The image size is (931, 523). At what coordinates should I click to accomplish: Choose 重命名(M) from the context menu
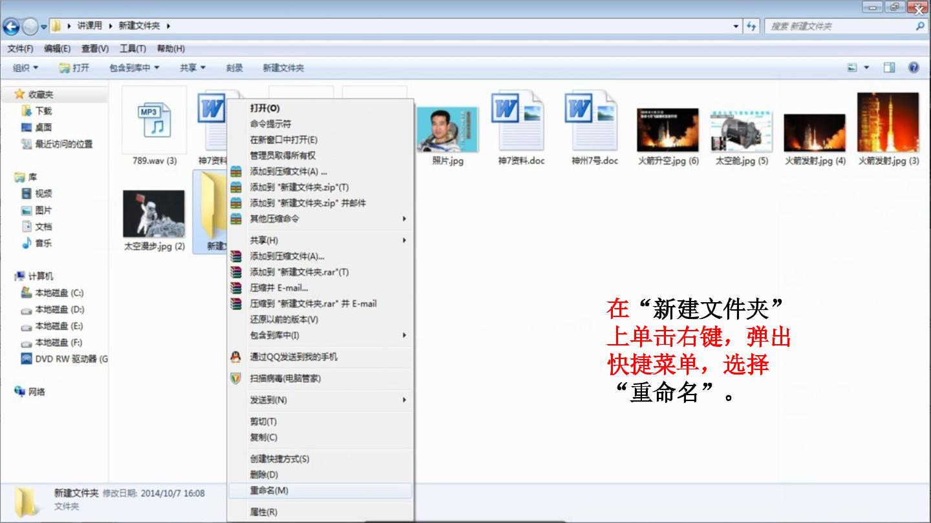pyautogui.click(x=321, y=491)
